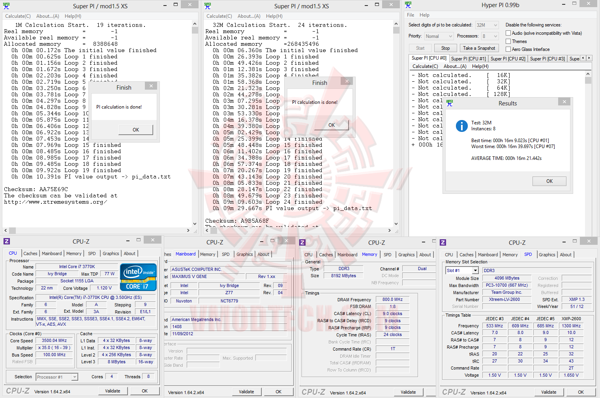
Task: Click the Hyper PI icon in its title bar
Action: click(408, 5)
